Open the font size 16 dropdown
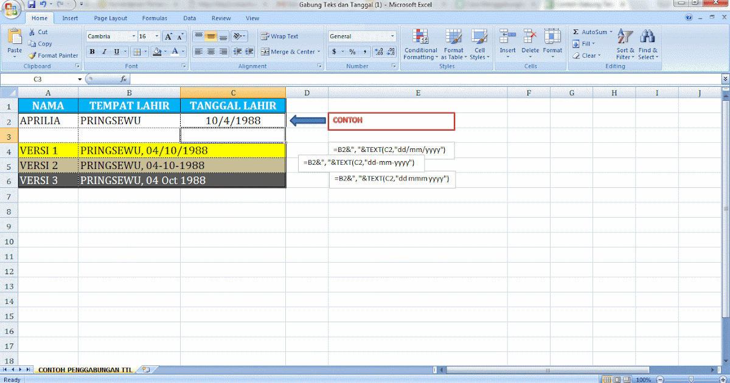The width and height of the screenshot is (730, 383). (157, 36)
